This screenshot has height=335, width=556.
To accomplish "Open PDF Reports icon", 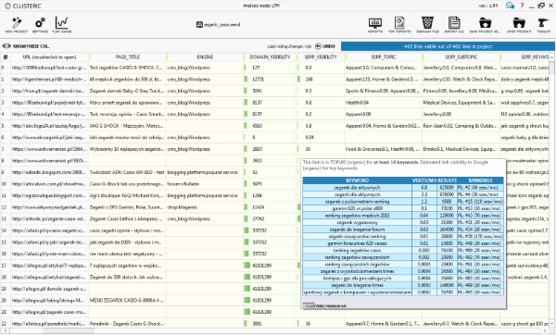I will pyautogui.click(x=399, y=25).
